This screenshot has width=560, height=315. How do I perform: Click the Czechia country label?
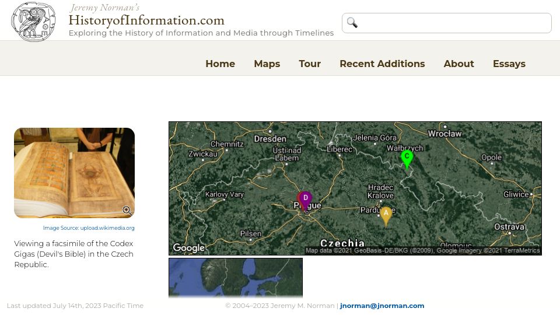(342, 243)
